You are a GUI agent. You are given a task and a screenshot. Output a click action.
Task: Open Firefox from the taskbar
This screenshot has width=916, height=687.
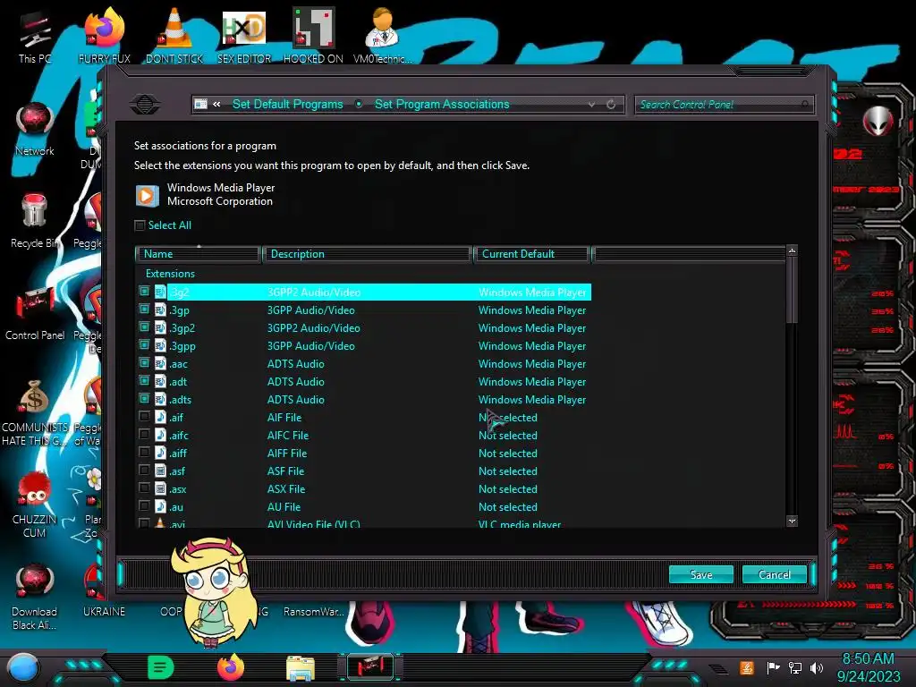point(230,667)
